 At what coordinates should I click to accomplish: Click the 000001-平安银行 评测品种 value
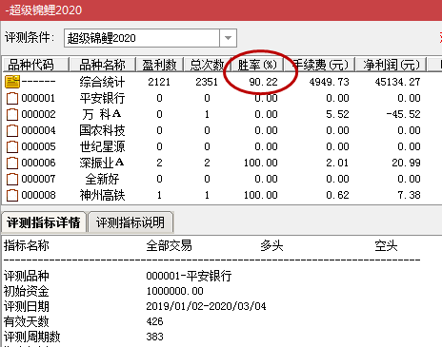coord(189,276)
